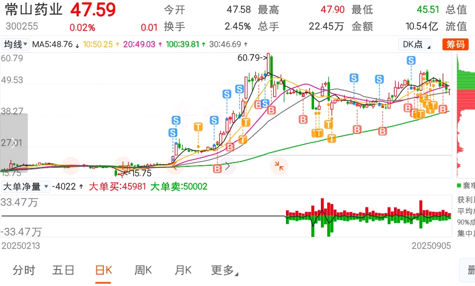Click the 100:39.81 moving average value
Viewport: 475px width, 286px height.
(186, 44)
